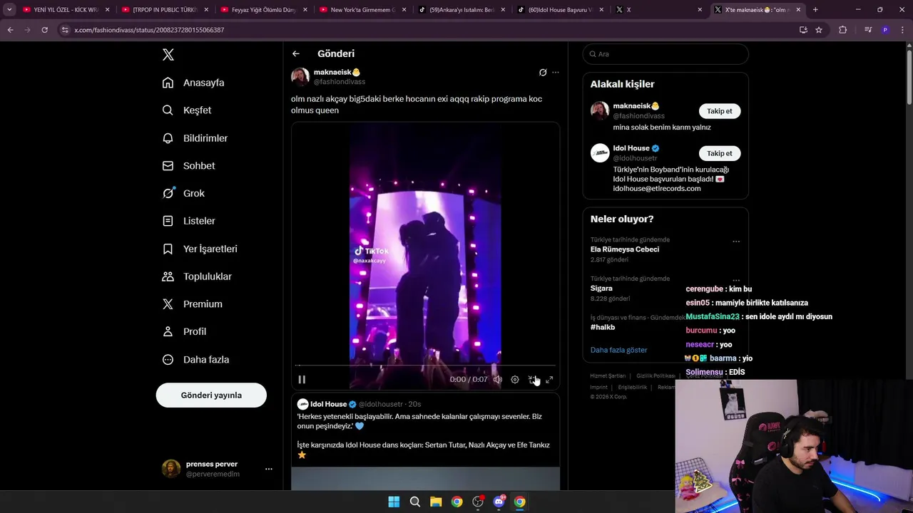Image resolution: width=913 pixels, height=513 pixels.
Task: Pause the video
Action: 302,380
